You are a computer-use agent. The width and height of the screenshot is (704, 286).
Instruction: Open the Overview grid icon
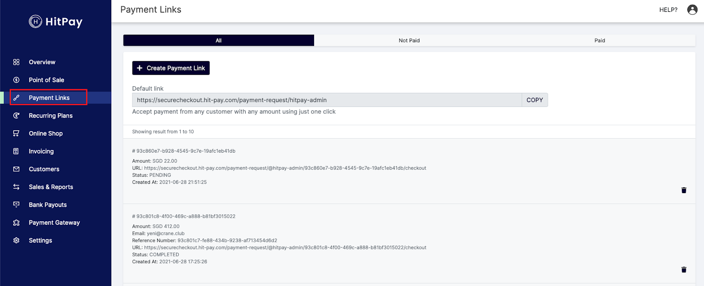click(x=16, y=62)
